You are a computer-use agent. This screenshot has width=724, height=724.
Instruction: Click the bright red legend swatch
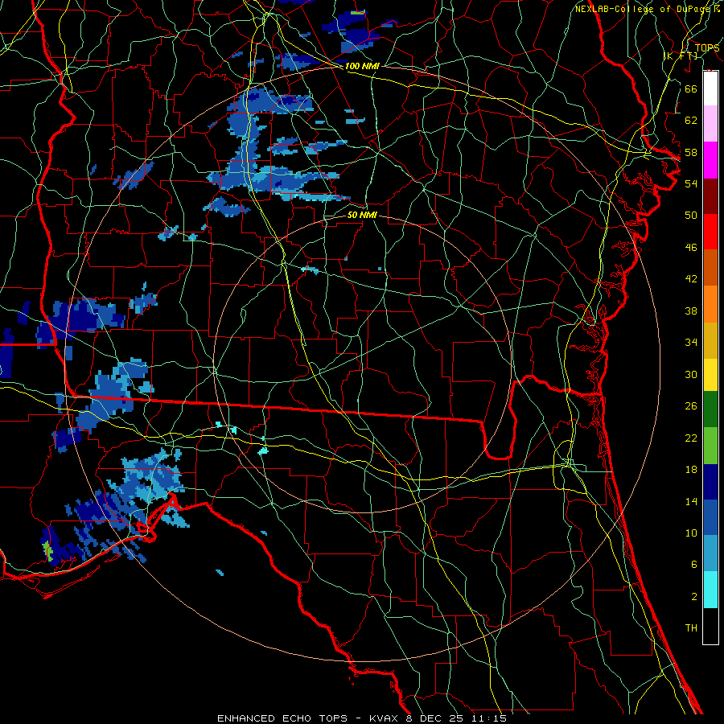pos(710,232)
